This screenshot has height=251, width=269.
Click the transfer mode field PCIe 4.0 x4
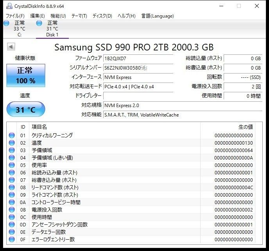click(x=138, y=87)
